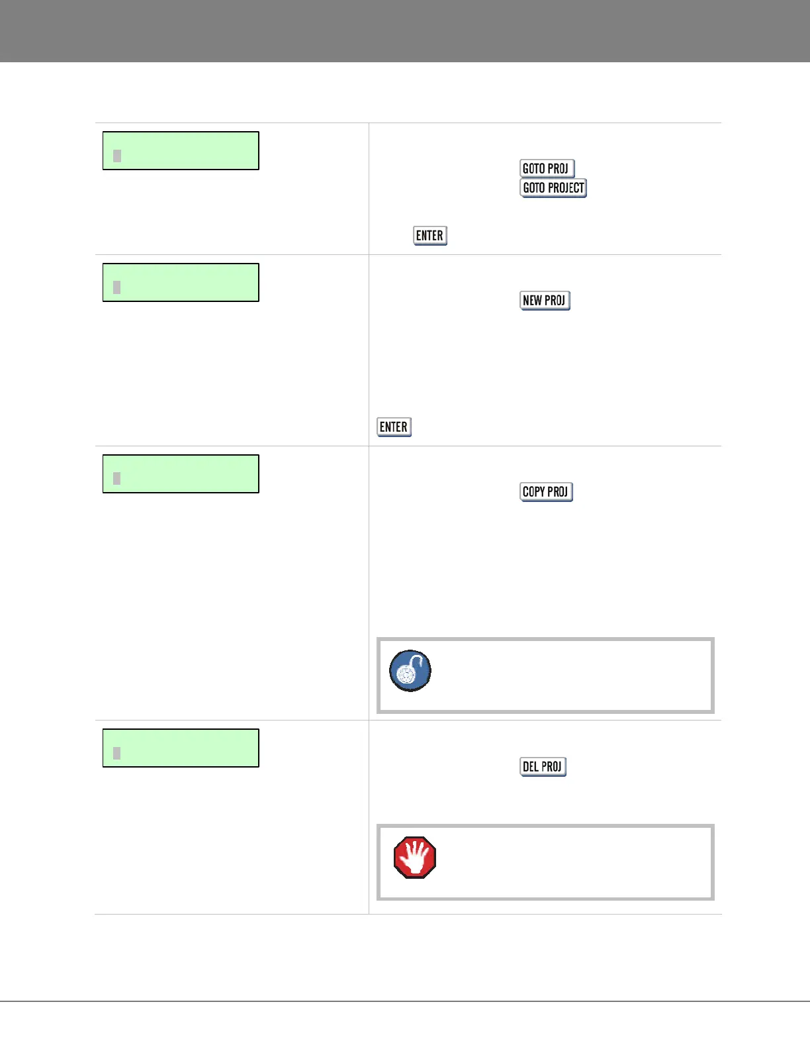This screenshot has height=1049, width=810.
Task: Select the green display beside DEL PROJ
Action: click(181, 748)
